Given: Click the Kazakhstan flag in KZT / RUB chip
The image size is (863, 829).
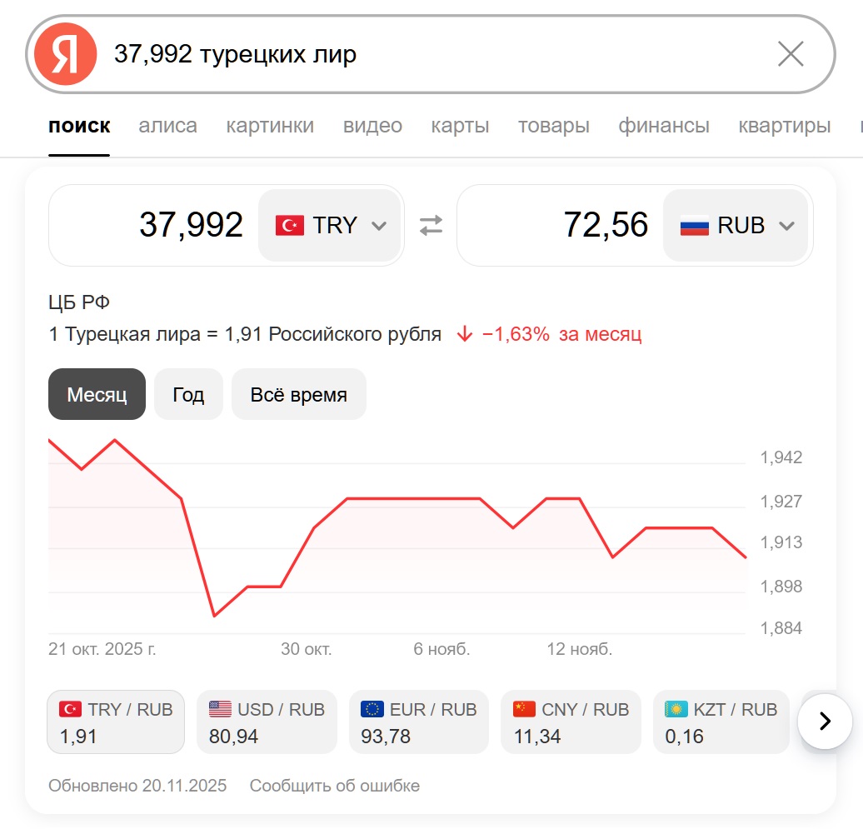Looking at the screenshot, I should [676, 709].
